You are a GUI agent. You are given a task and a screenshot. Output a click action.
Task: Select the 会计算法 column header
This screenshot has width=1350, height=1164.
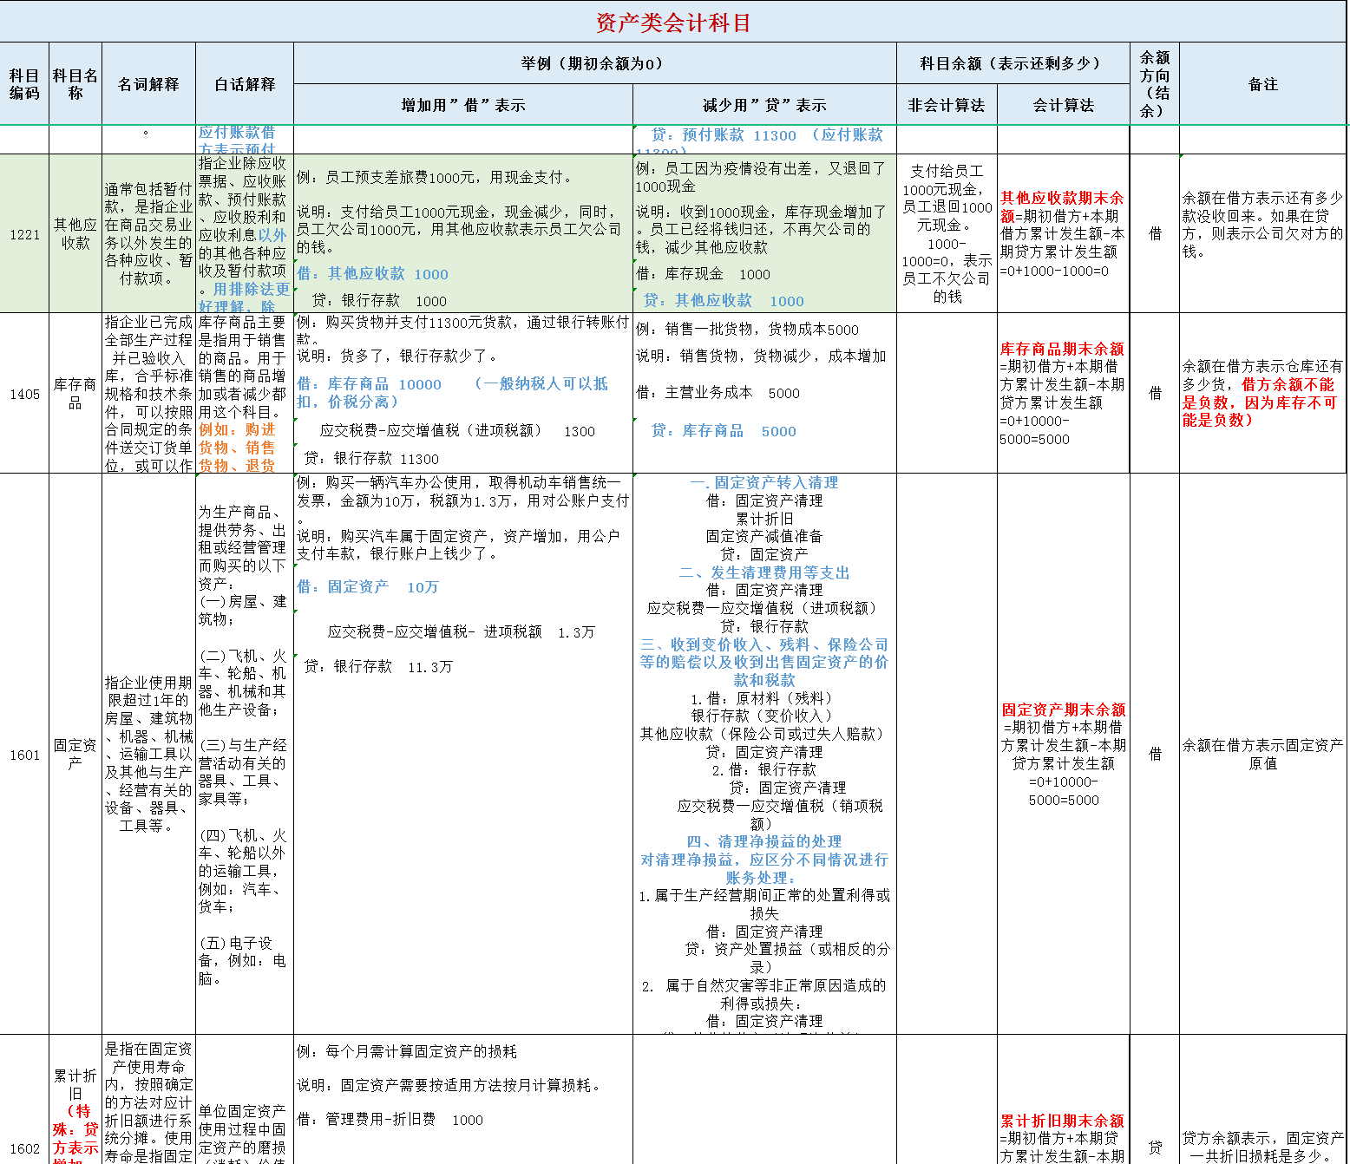click(1062, 104)
